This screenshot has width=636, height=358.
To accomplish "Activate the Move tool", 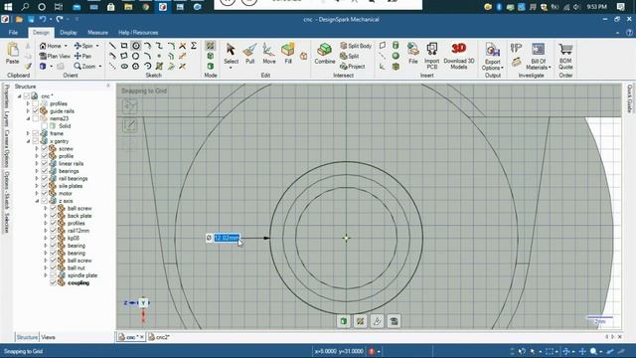I will (269, 54).
